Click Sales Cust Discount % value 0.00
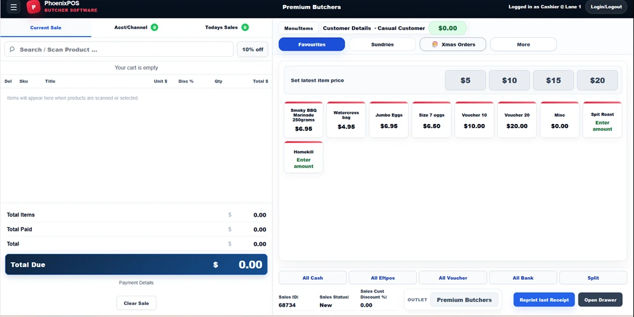This screenshot has width=634, height=317. 366,305
